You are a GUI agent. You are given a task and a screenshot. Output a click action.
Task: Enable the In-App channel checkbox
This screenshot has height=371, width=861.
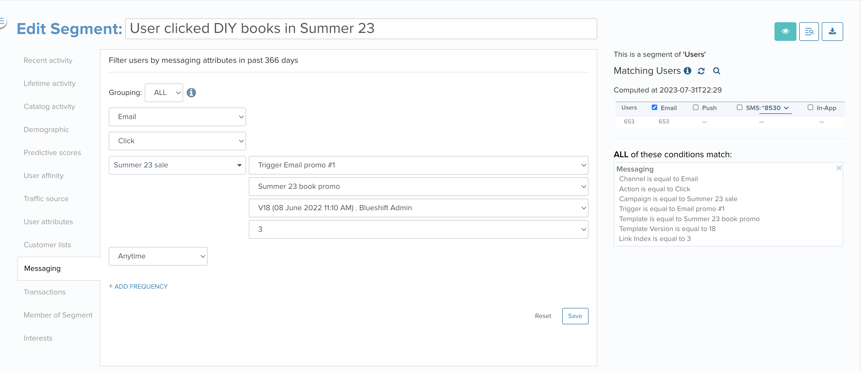[810, 108]
